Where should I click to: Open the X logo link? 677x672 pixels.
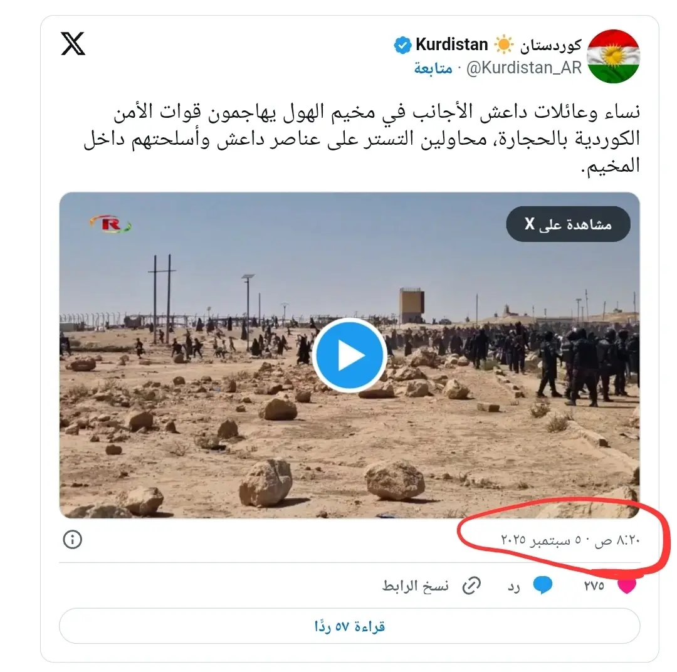73,44
